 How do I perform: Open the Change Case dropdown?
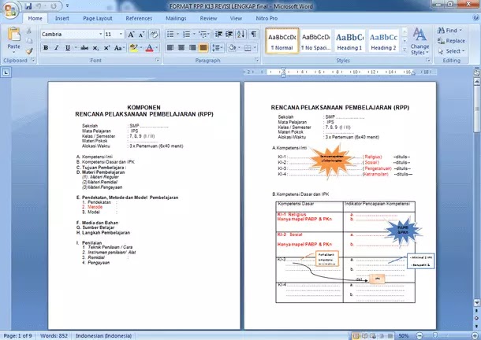[119, 48]
